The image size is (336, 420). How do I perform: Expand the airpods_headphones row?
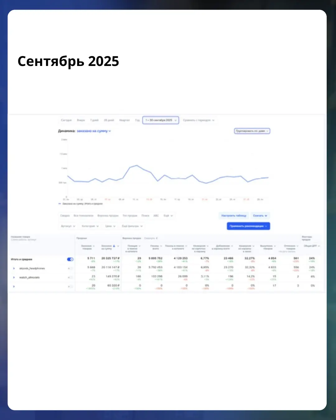point(14,268)
